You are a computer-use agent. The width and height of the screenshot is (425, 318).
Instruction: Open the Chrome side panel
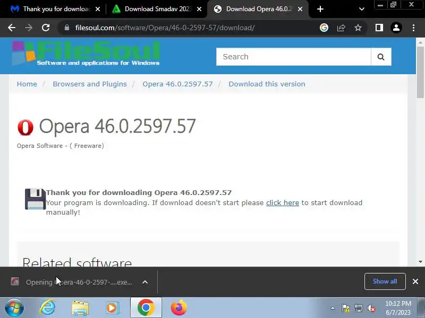(379, 28)
